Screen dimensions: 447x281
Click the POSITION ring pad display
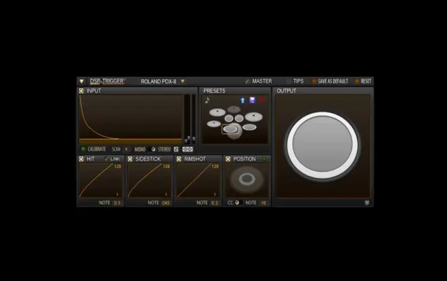click(247, 179)
